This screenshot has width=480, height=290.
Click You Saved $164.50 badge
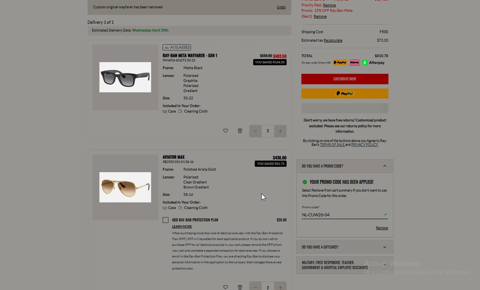pyautogui.click(x=270, y=62)
